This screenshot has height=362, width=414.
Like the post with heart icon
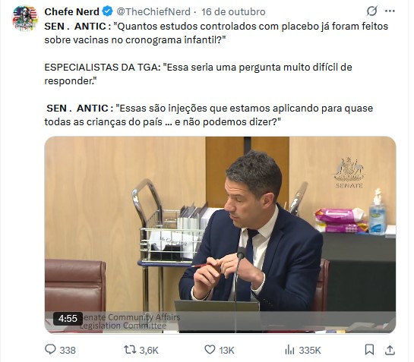tap(210, 350)
